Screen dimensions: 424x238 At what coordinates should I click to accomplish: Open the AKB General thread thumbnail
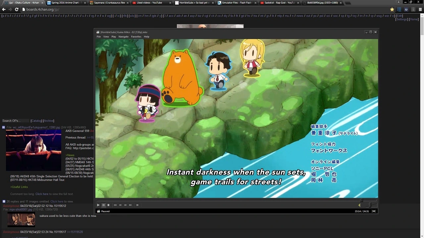pyautogui.click(x=33, y=150)
